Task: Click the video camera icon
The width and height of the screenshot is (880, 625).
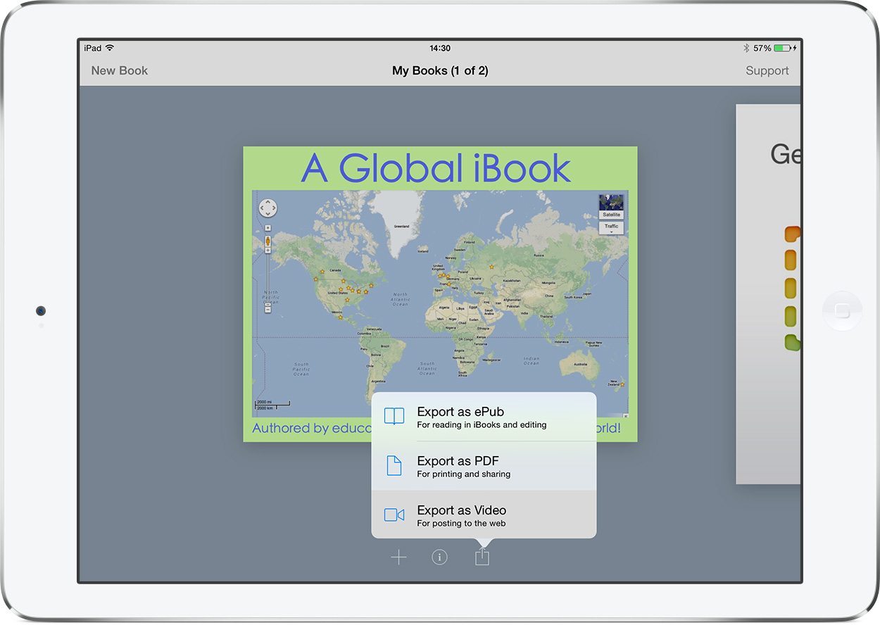Action: [x=394, y=515]
